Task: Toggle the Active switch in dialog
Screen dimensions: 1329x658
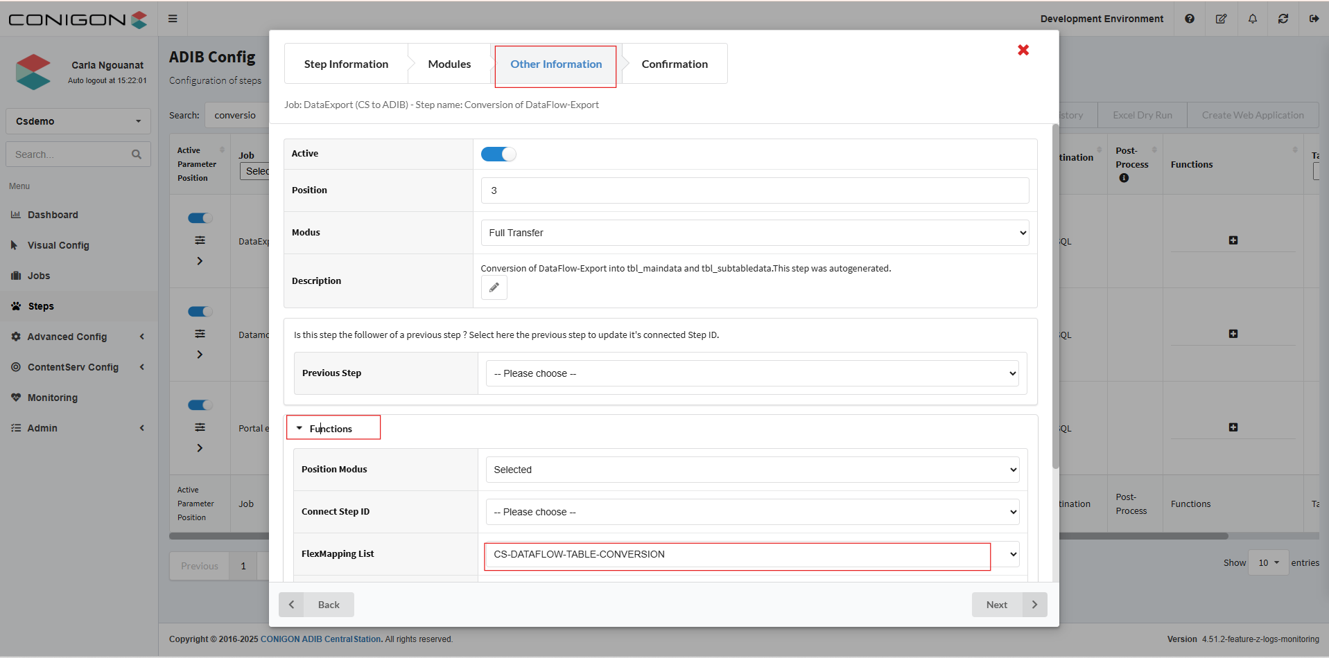Action: [498, 154]
